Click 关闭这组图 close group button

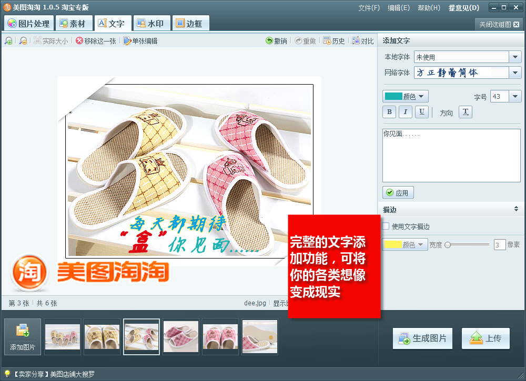(499, 25)
